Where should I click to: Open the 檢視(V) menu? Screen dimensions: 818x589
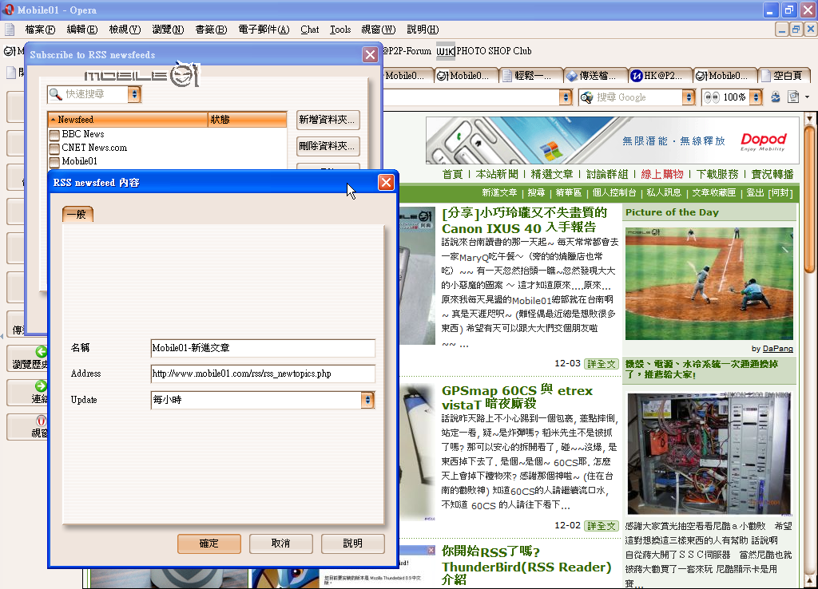(125, 30)
